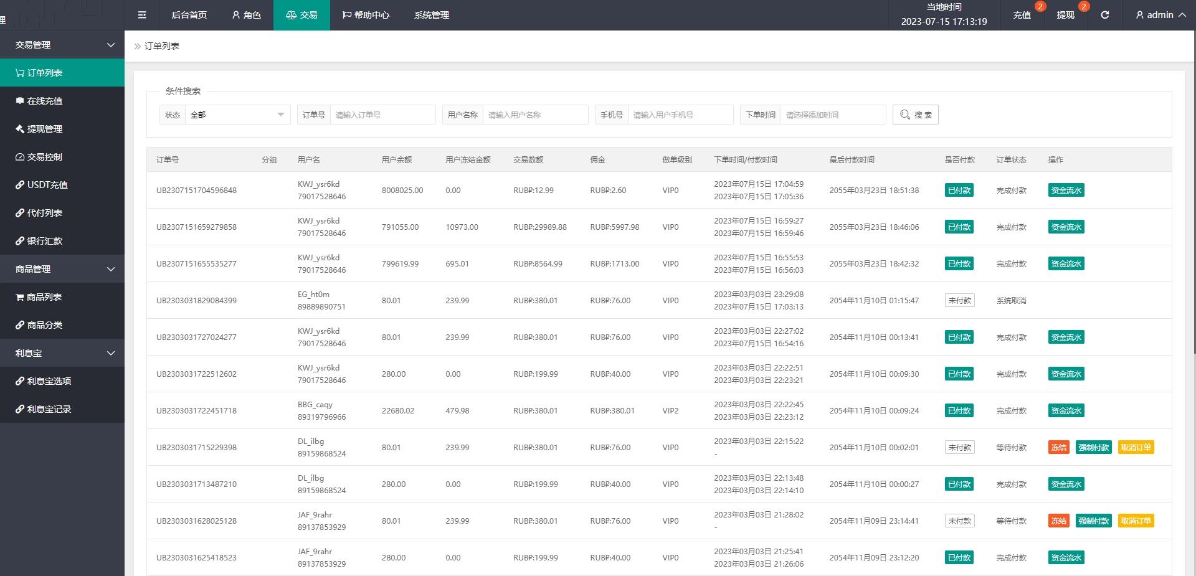This screenshot has width=1196, height=576.
Task: Click the dashboard icon beside 交易控制
Action: [20, 157]
